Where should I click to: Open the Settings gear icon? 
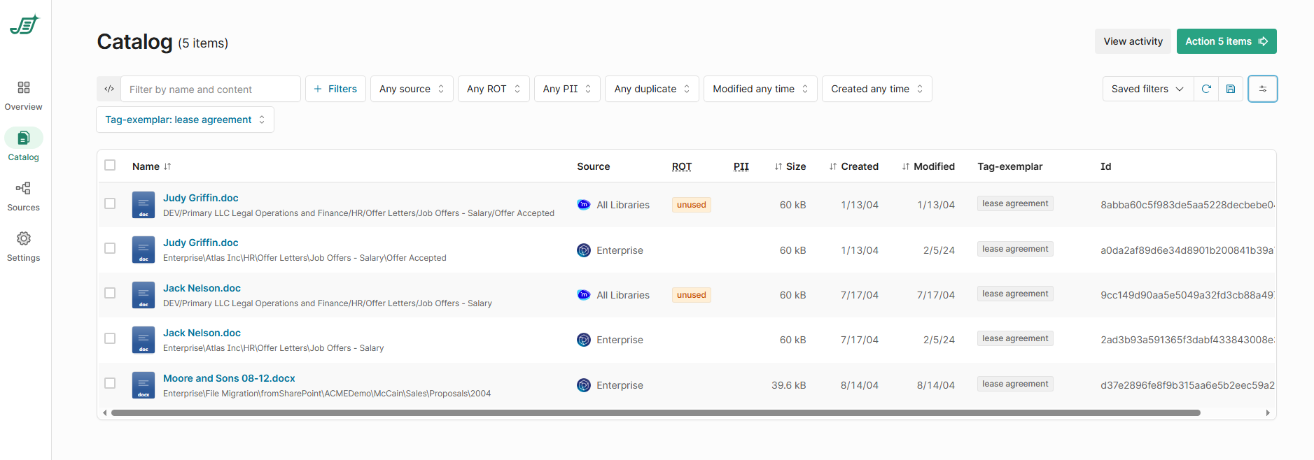24,238
